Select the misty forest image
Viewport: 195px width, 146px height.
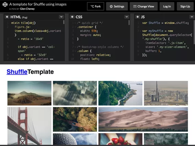[75, 93]
